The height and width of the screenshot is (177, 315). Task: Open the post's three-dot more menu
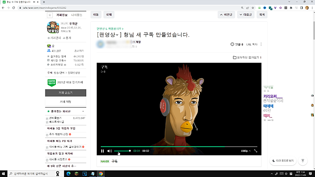pos(261,44)
